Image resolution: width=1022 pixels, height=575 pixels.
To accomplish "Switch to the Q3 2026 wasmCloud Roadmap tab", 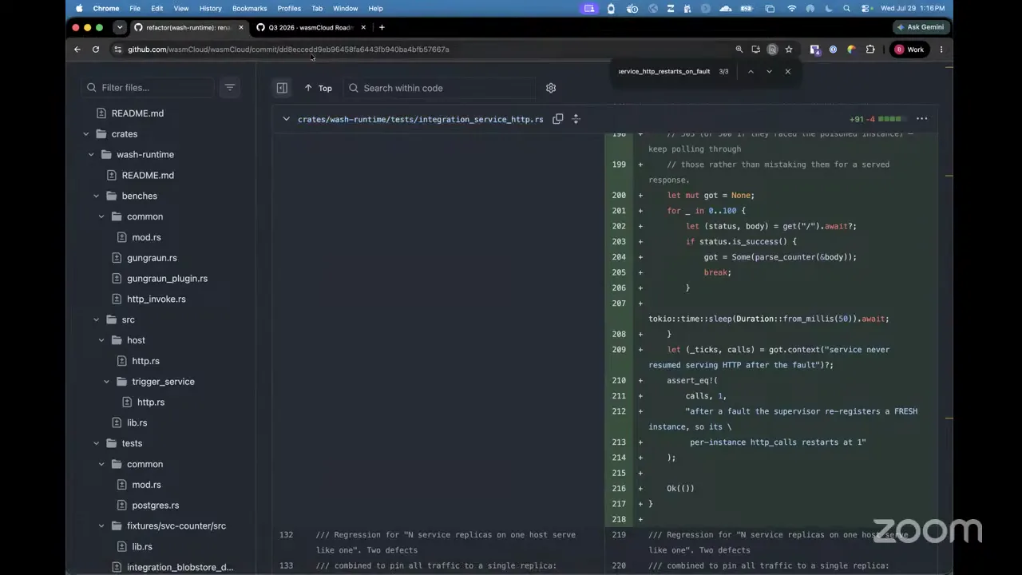I will pos(310,27).
